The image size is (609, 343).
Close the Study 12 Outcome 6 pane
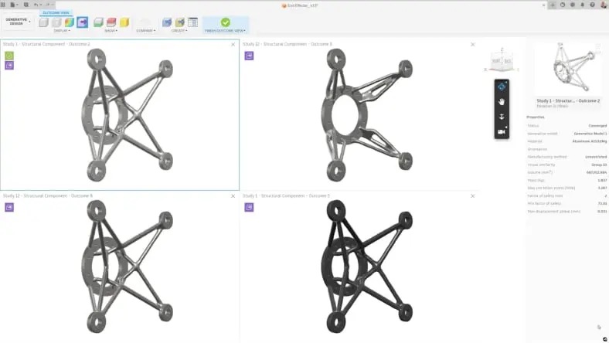pos(233,195)
